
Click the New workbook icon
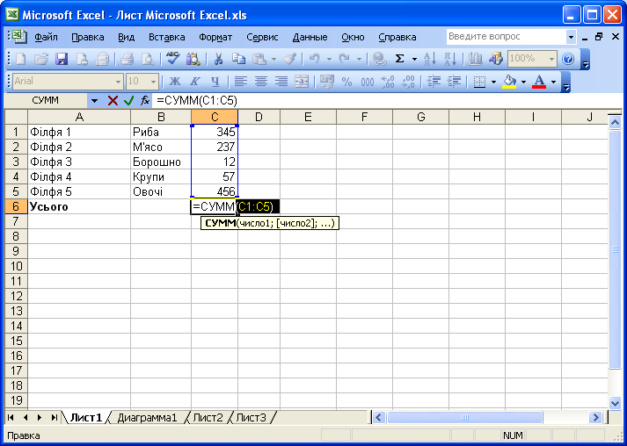coord(20,60)
